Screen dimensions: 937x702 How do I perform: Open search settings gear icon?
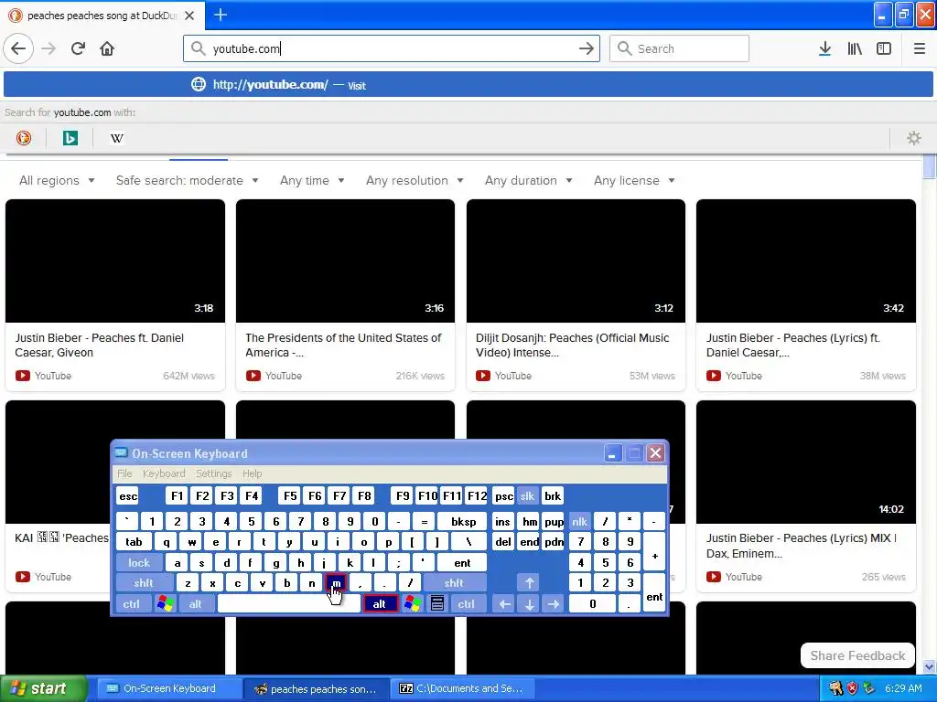914,139
